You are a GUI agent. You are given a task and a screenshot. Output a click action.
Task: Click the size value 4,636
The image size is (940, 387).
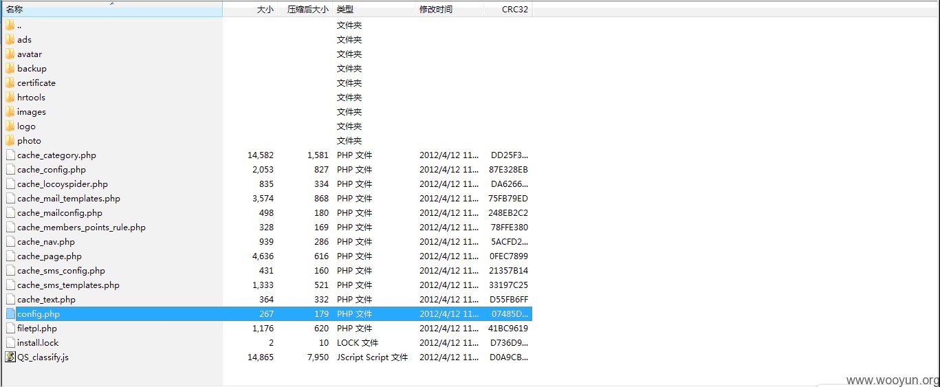pyautogui.click(x=263, y=256)
